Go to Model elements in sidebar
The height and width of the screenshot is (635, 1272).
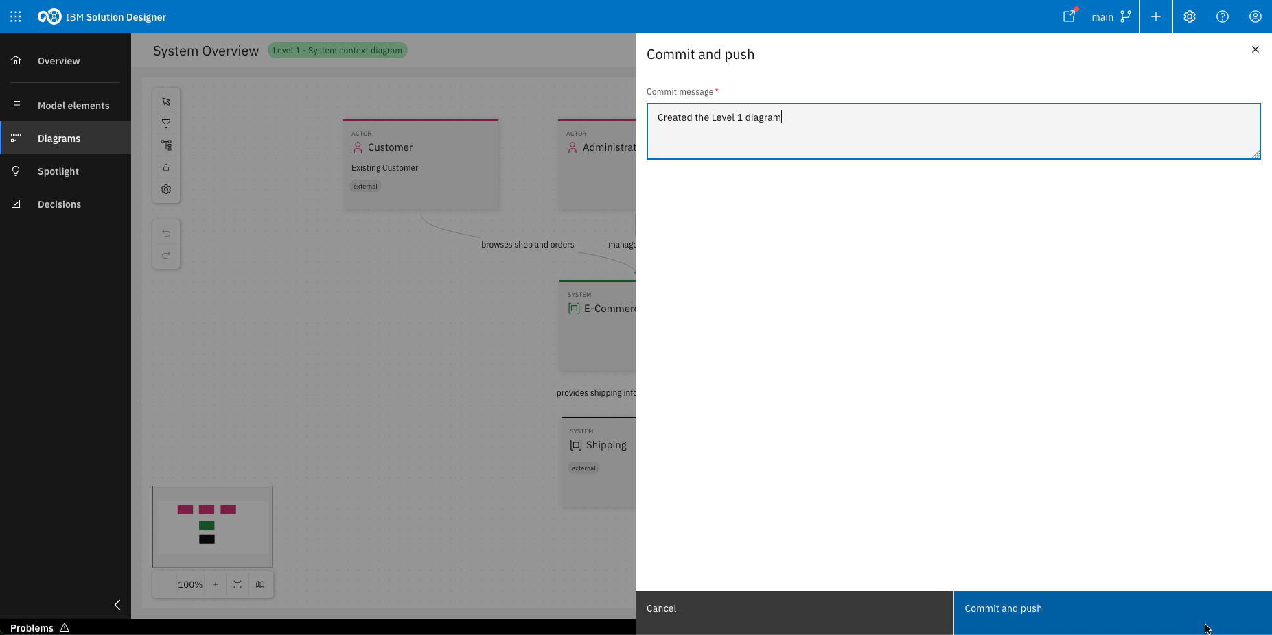[x=73, y=106]
